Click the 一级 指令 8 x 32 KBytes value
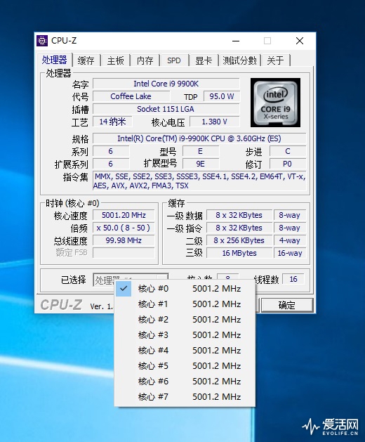Image resolution: width=365 pixels, height=442 pixels. (x=239, y=228)
